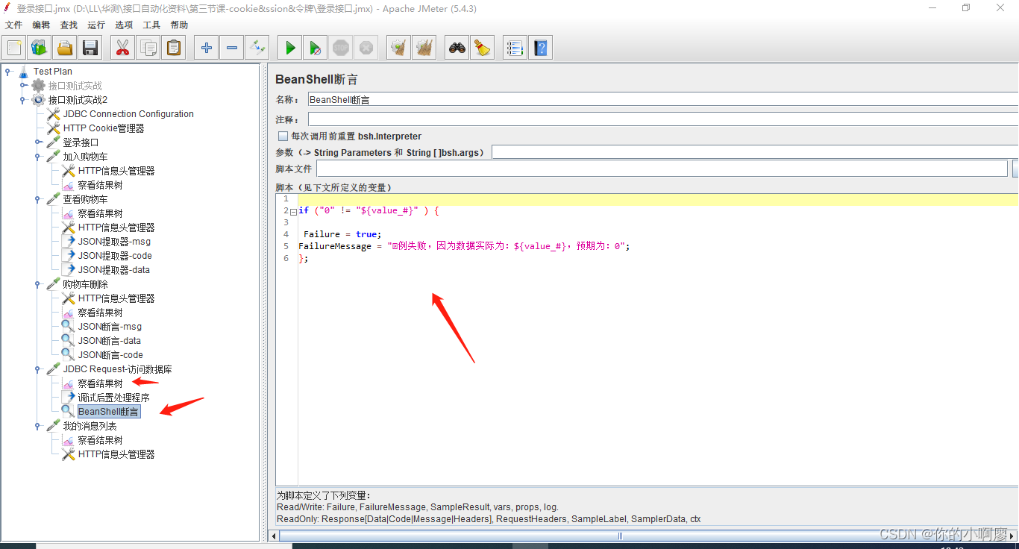Screen dimensions: 1019x549
Task: Collapse all nodes with the minus icon
Action: click(232, 48)
